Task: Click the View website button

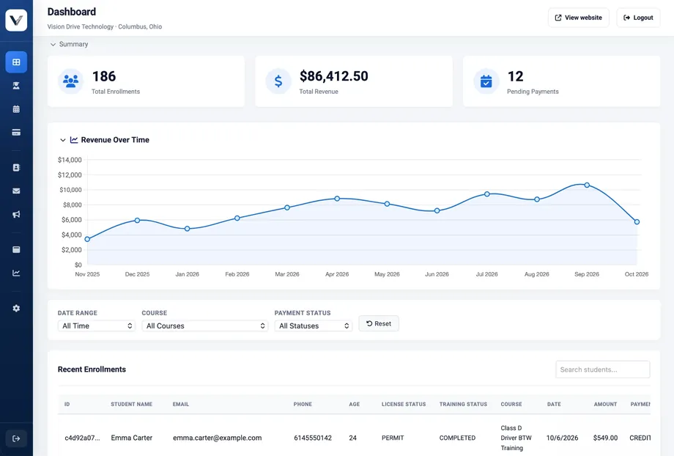Action: pos(579,18)
